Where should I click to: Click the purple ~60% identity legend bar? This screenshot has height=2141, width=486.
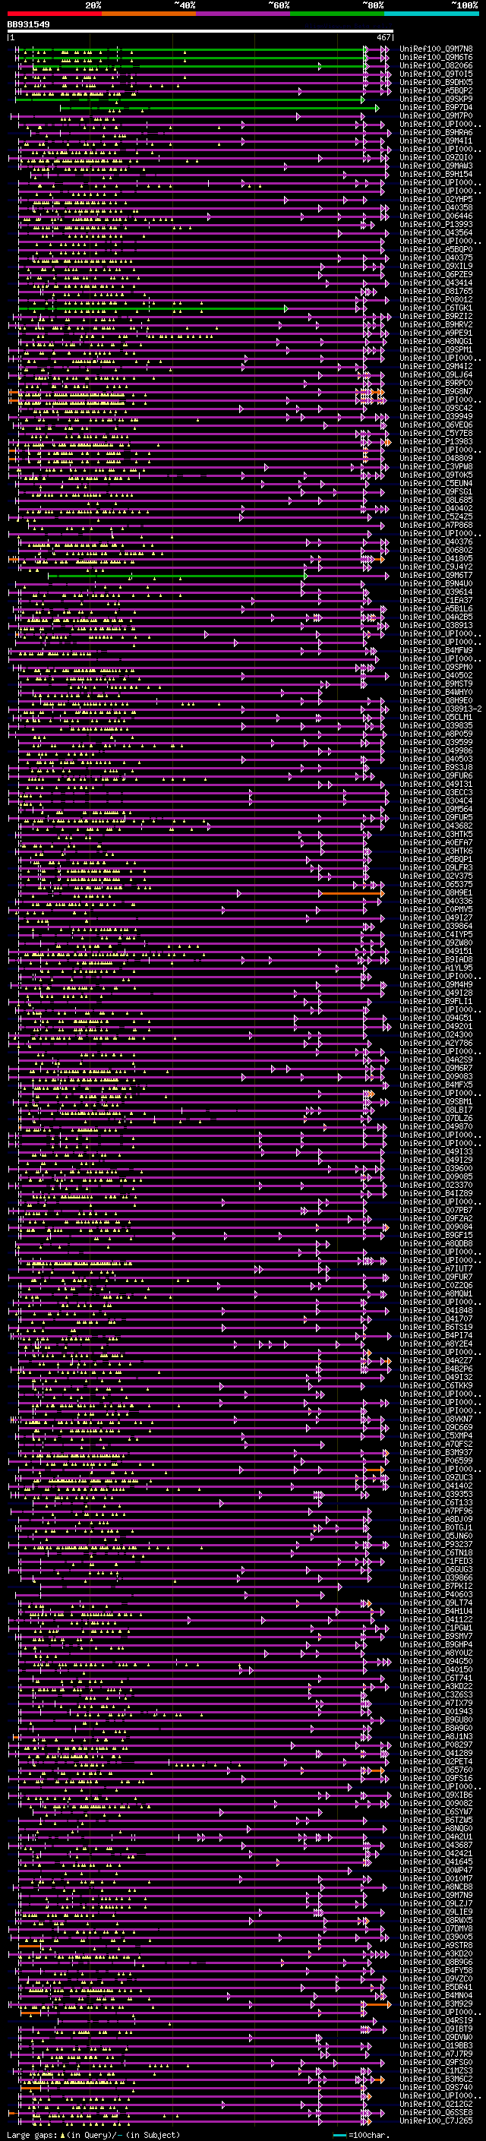[x=244, y=14]
